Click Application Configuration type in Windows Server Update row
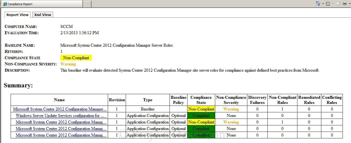This screenshot has height=143, width=351. pyautogui.click(x=148, y=116)
